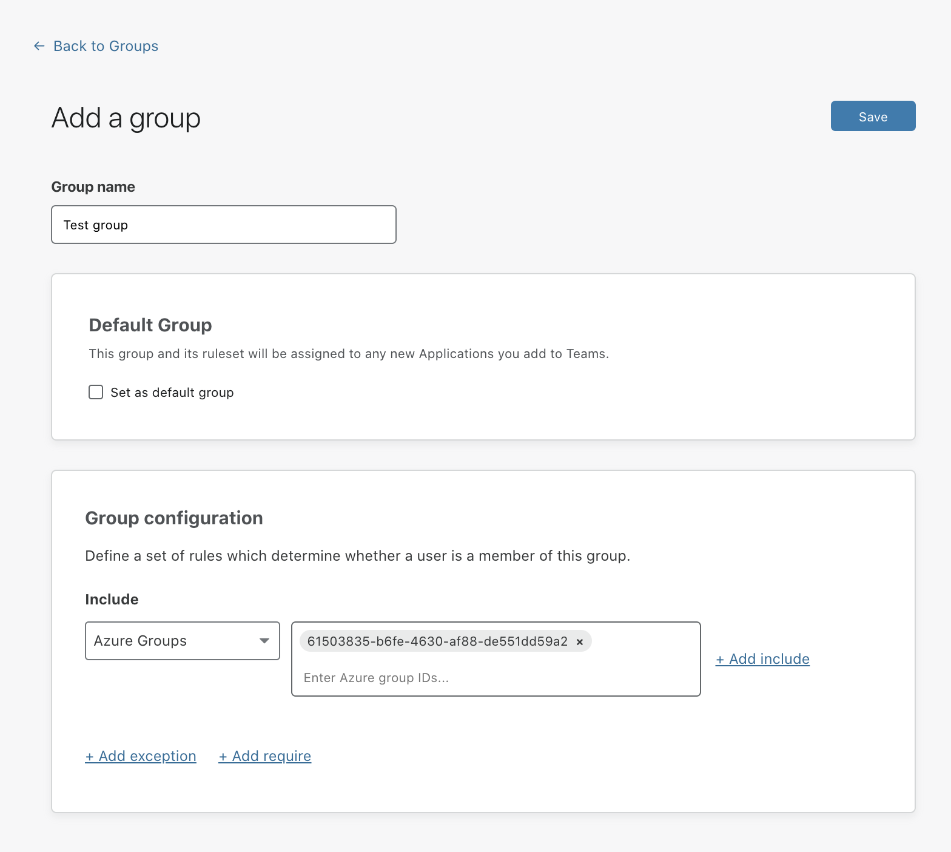Click the Group configuration section heading
Image resolution: width=951 pixels, height=852 pixels.
tap(174, 518)
